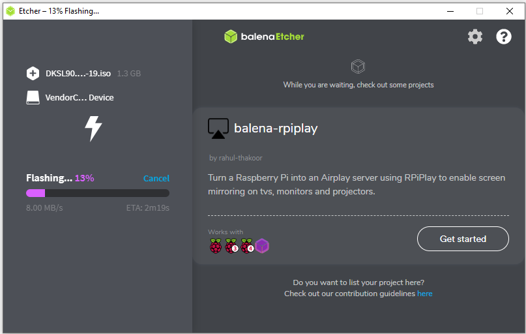Click the VendorC Device drive label
The height and width of the screenshot is (334, 526).
click(x=80, y=98)
